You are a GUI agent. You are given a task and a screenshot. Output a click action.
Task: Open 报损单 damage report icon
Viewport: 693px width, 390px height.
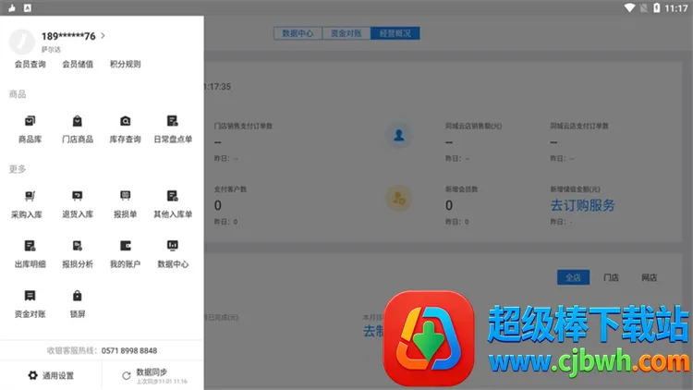[125, 195]
